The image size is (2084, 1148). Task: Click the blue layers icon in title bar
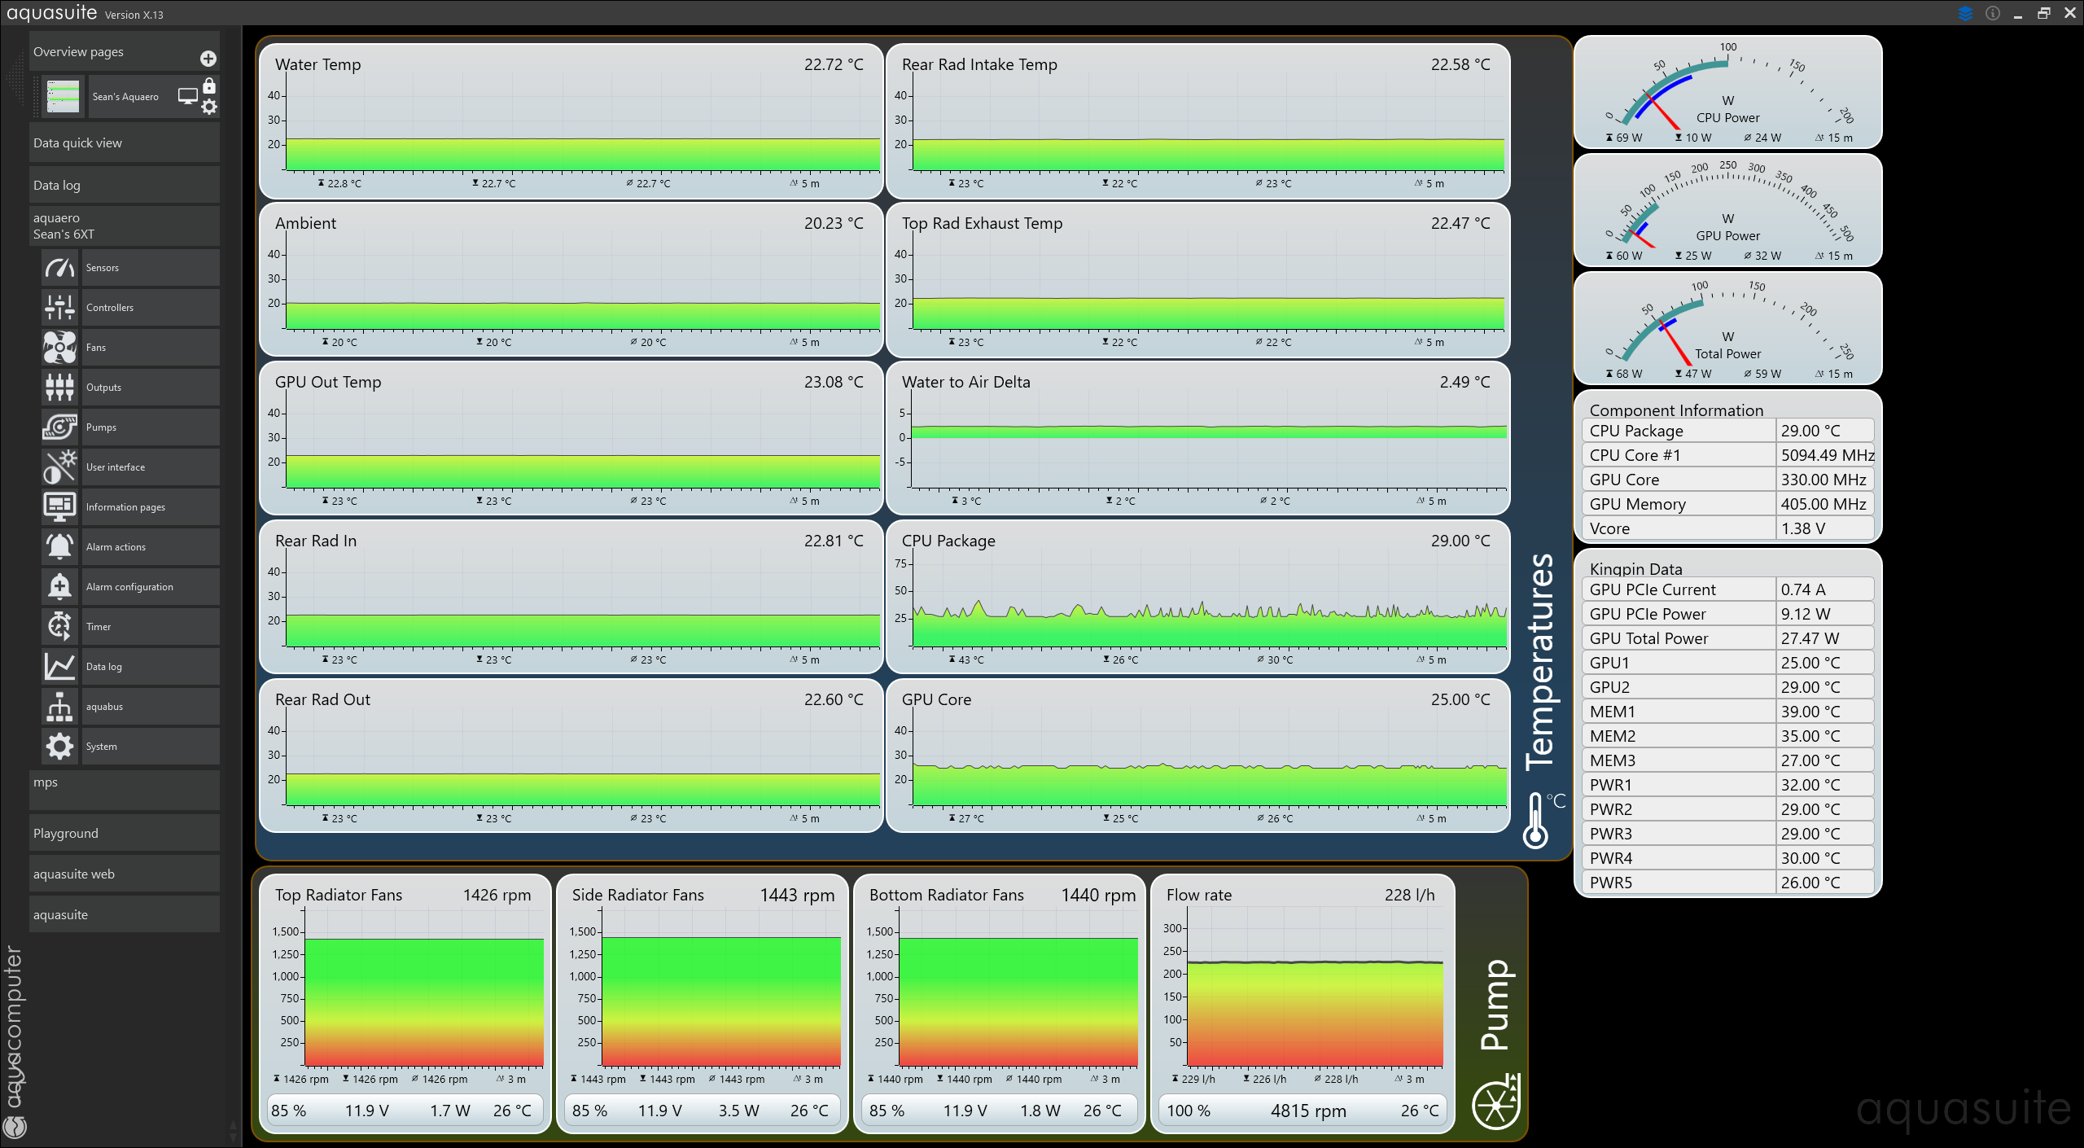[x=1965, y=14]
